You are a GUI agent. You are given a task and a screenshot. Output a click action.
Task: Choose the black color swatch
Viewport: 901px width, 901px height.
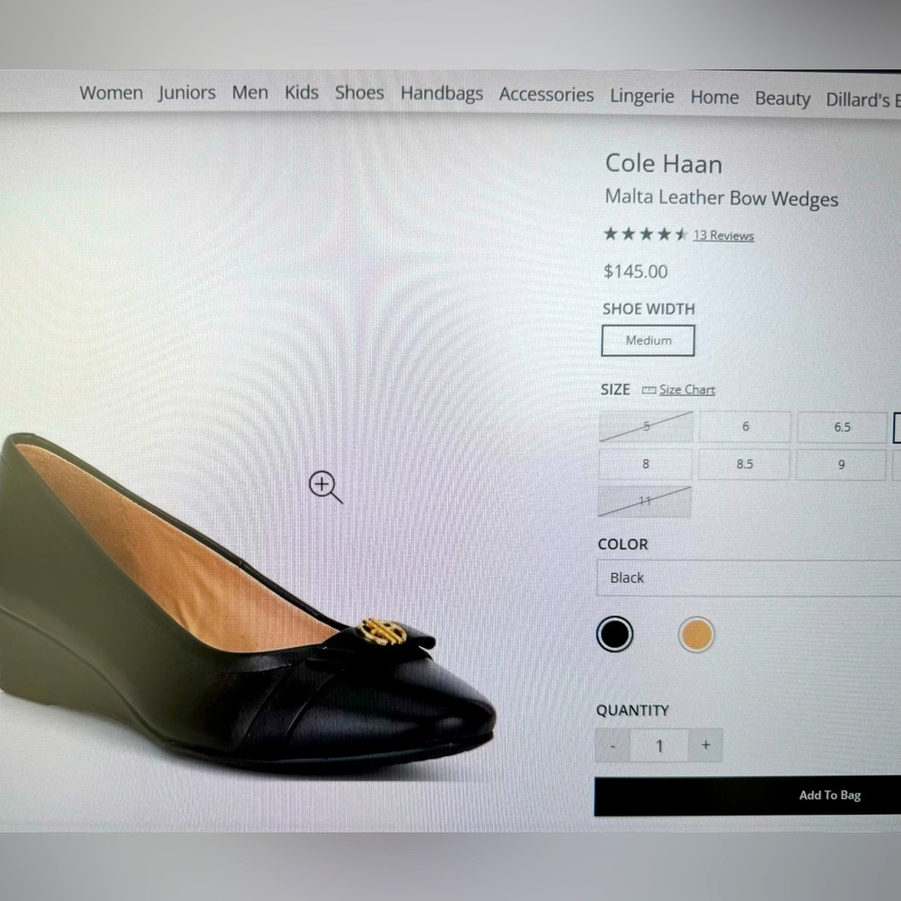pos(614,634)
